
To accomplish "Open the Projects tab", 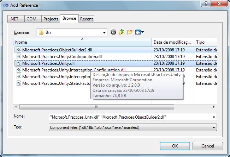I will pos(51,19).
